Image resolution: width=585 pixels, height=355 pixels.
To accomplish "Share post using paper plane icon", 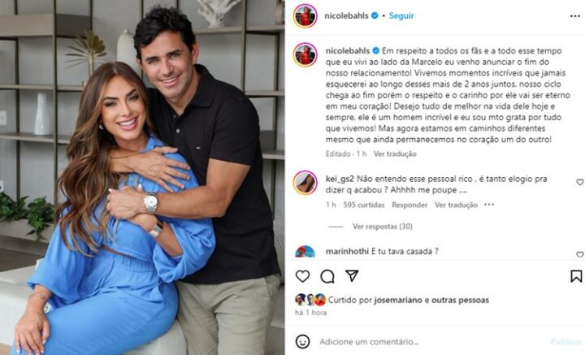I will pyautogui.click(x=352, y=276).
